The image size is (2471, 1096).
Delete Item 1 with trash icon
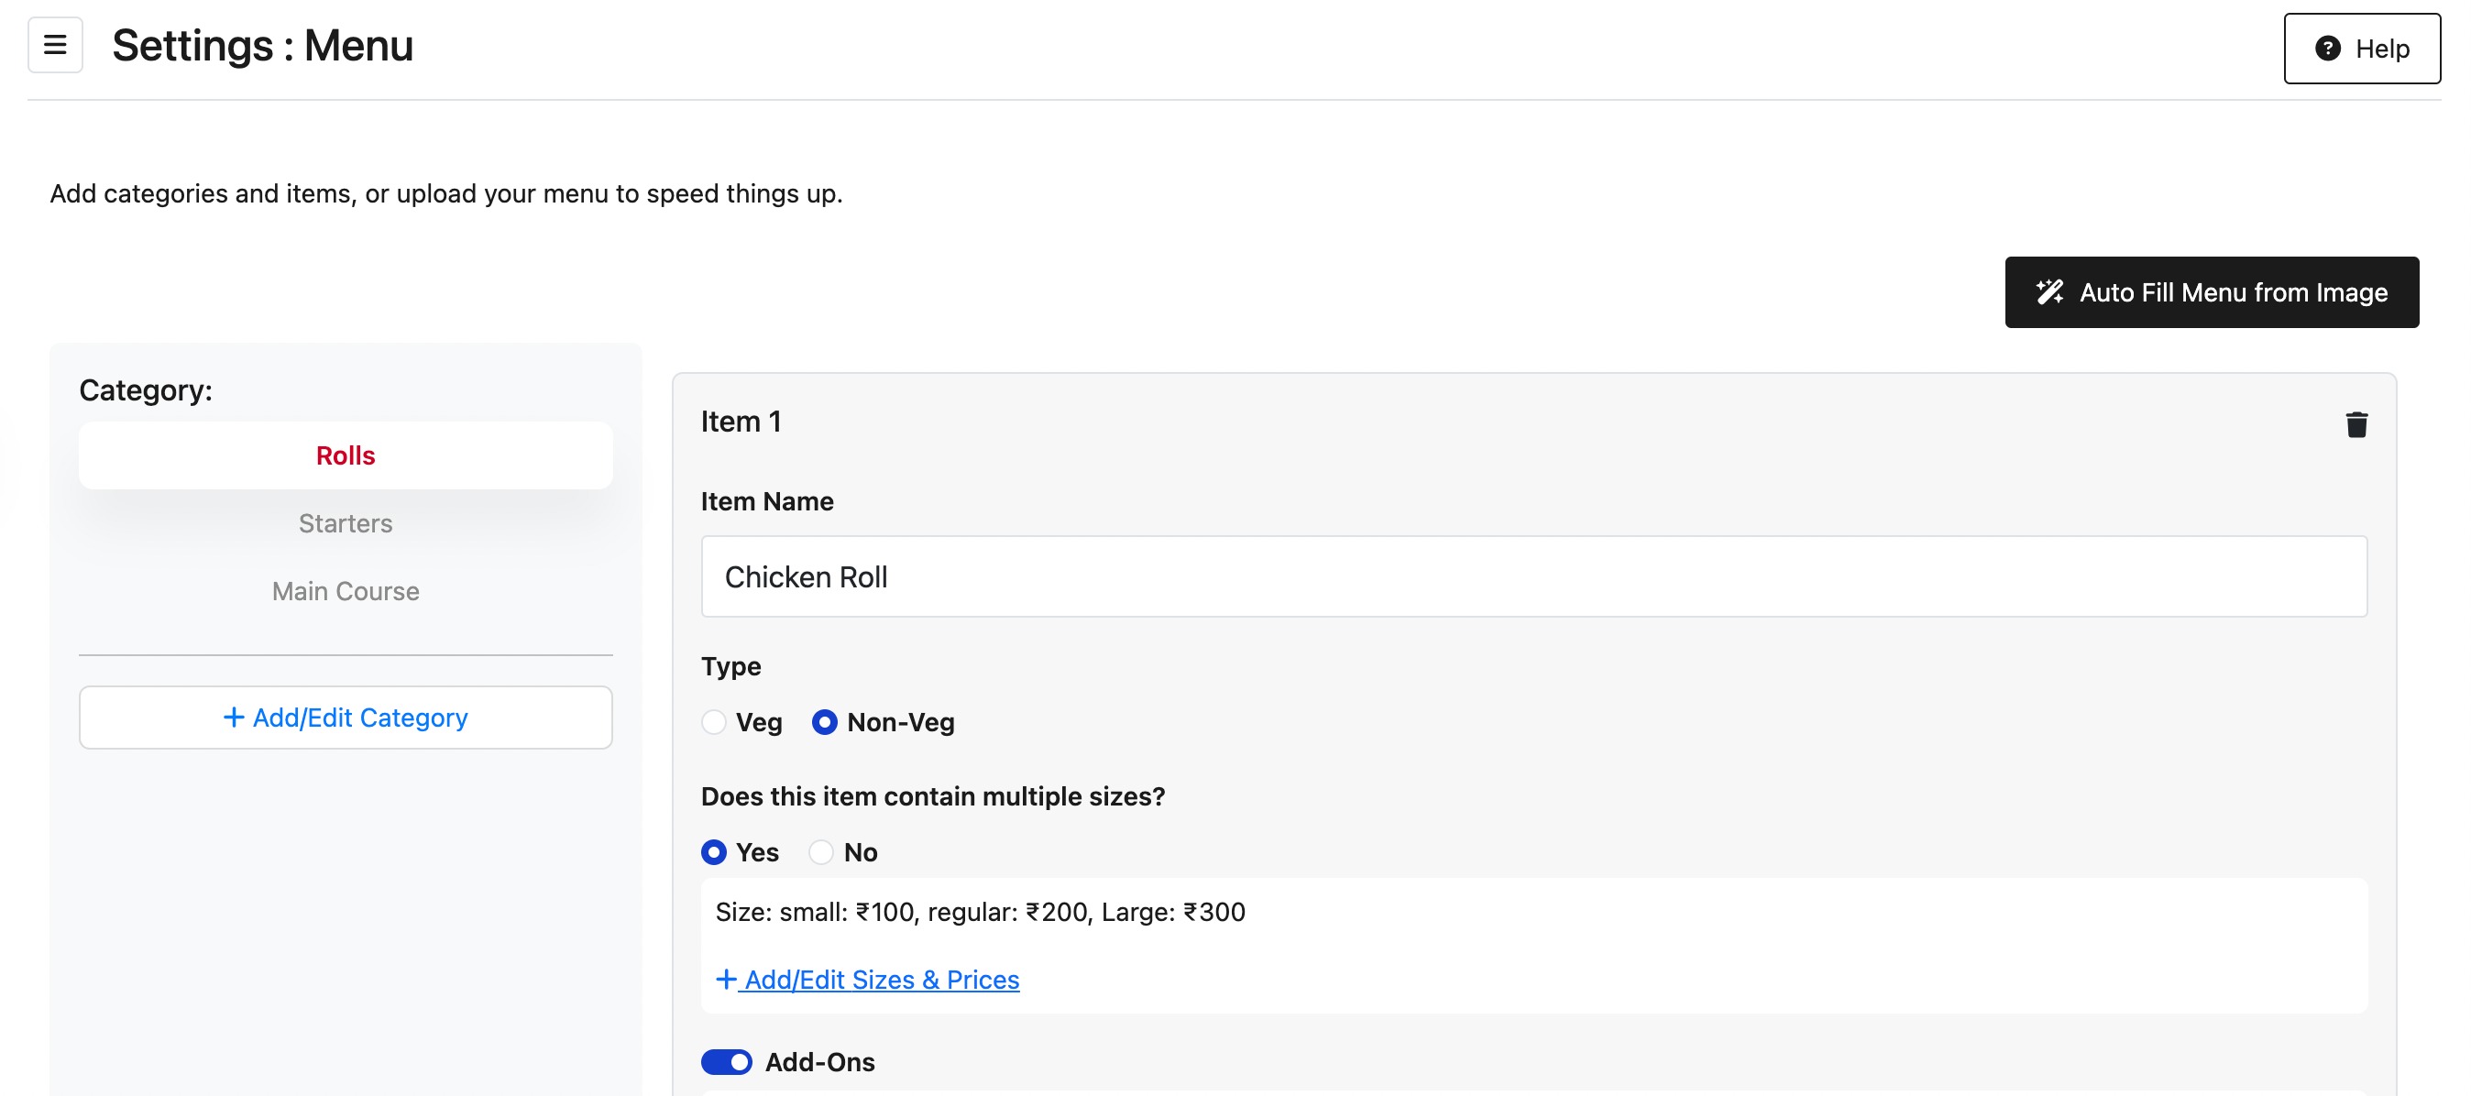coord(2356,425)
